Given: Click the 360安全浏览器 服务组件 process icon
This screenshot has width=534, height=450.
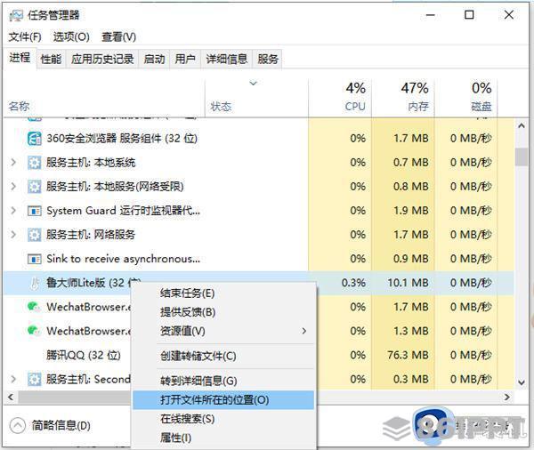Looking at the screenshot, I should coord(35,139).
